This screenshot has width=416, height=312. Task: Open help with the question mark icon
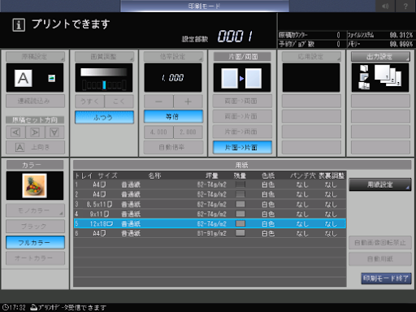click(x=405, y=6)
